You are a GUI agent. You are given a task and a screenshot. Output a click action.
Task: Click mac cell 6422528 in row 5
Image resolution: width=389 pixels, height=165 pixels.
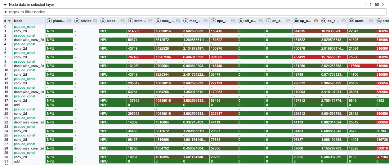168,48
